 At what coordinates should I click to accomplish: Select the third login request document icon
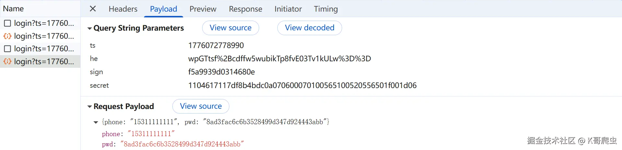tap(7, 49)
